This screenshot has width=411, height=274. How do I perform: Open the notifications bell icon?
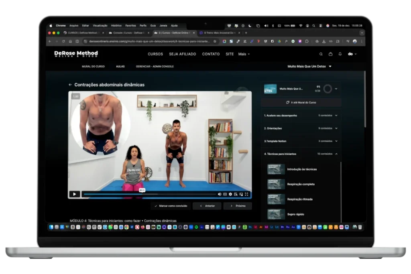coord(340,54)
